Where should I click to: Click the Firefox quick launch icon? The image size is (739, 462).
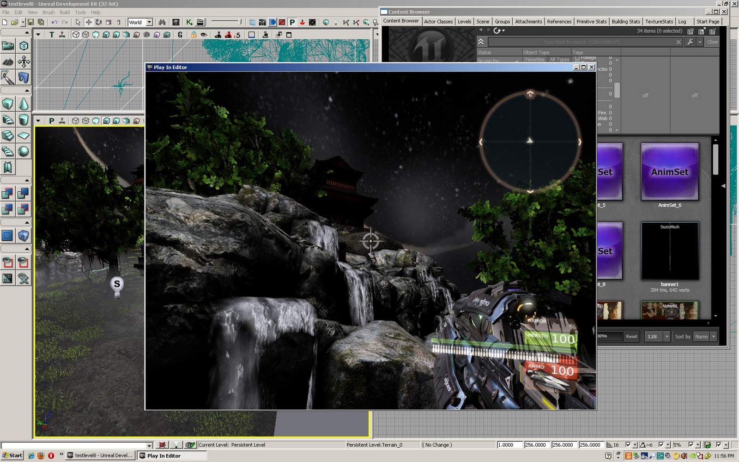tap(41, 456)
